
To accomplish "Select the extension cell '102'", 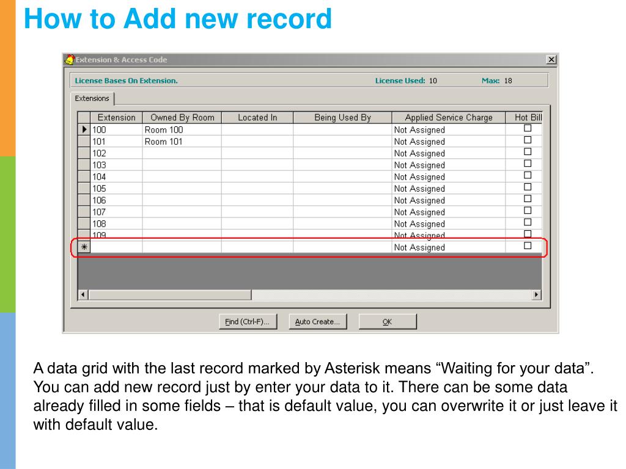I will click(116, 153).
